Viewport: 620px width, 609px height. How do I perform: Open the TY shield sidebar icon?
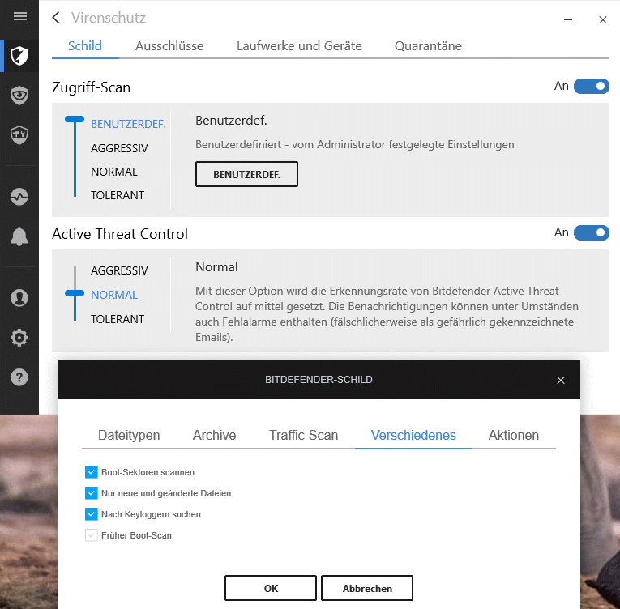(x=19, y=134)
